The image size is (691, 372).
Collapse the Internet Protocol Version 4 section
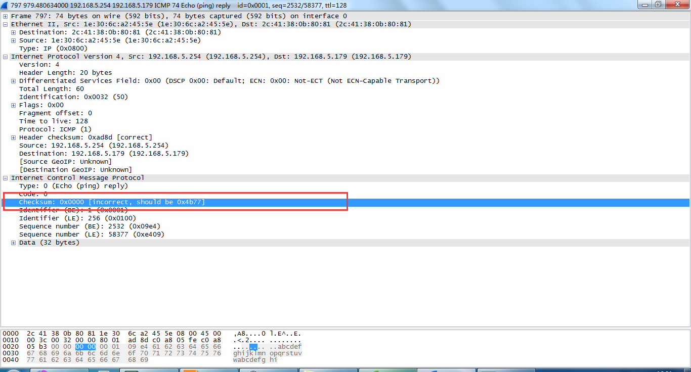click(6, 57)
